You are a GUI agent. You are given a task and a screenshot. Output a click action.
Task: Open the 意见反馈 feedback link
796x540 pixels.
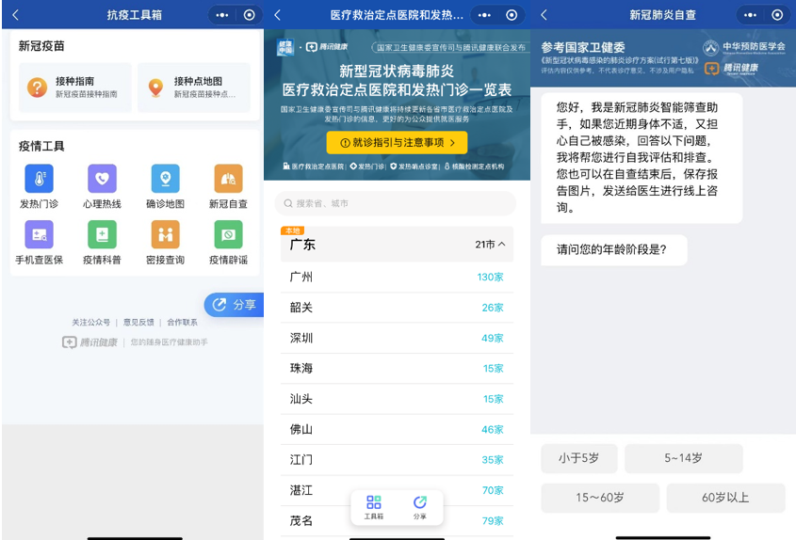138,322
